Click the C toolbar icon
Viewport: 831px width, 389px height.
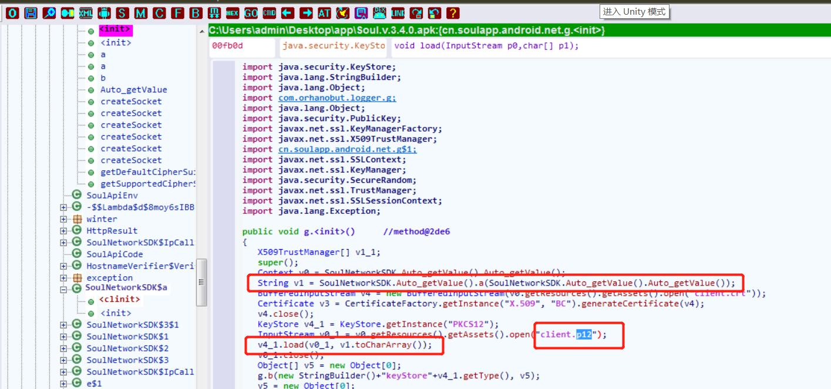coord(159,12)
